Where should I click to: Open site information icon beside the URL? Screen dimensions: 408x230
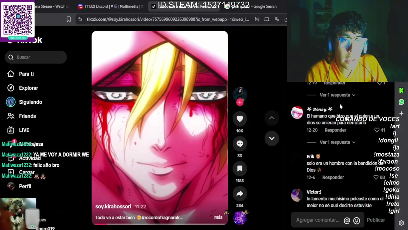80,19
